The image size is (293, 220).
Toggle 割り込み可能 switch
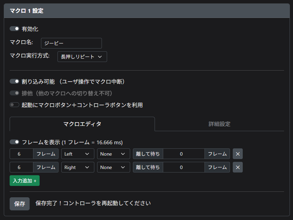14,81
